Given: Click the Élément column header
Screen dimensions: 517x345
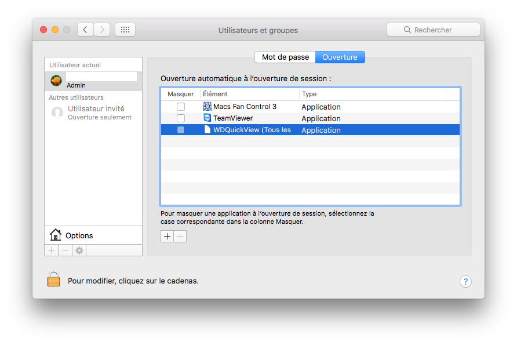Looking at the screenshot, I should pyautogui.click(x=250, y=94).
